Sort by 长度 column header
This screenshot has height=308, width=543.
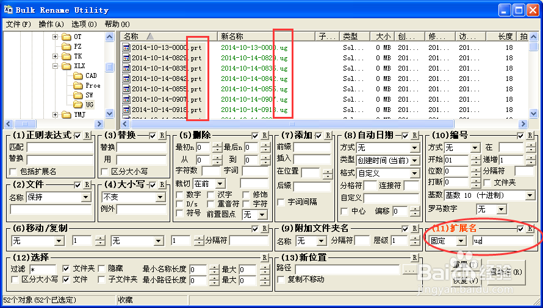501,37
